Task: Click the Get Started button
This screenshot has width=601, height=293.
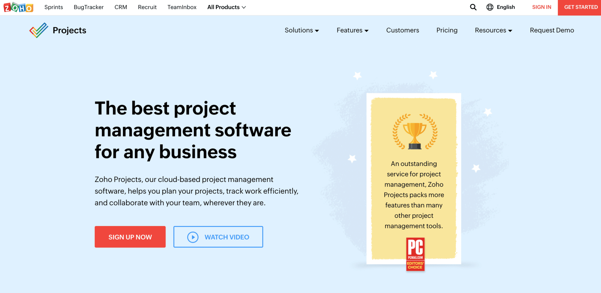Action: pos(580,7)
